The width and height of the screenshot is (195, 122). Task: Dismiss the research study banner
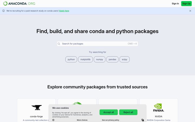190,11
